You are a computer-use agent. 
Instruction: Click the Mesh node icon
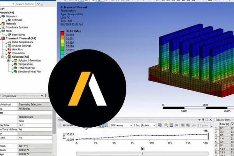pyautogui.click(x=3, y=31)
